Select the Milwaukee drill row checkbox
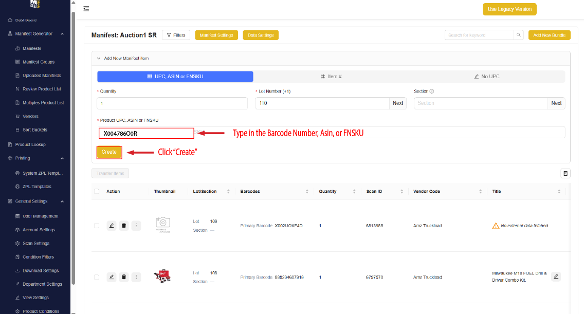584x314 pixels. tap(97, 277)
